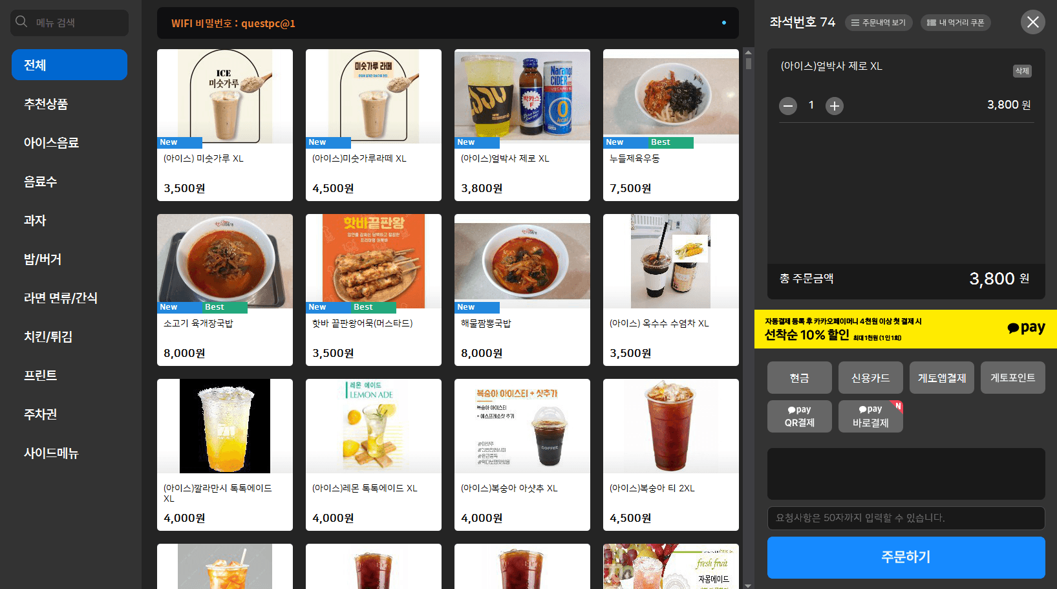Image resolution: width=1057 pixels, height=589 pixels.
Task: Click the Kakao pay 10% 할인 banner
Action: pyautogui.click(x=906, y=329)
